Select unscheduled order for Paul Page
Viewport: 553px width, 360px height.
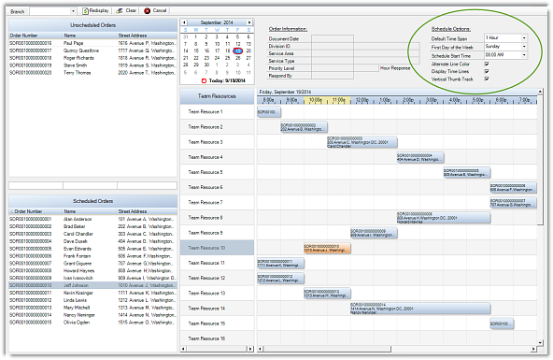(92, 43)
